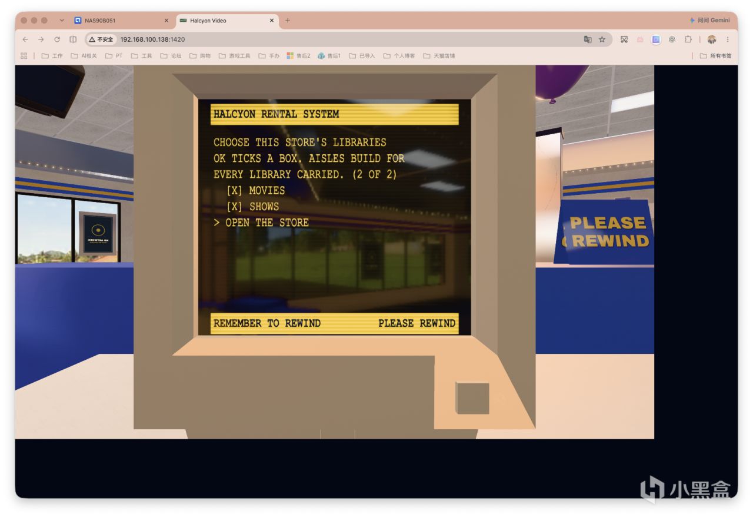Open the profile avatar menu

712,39
